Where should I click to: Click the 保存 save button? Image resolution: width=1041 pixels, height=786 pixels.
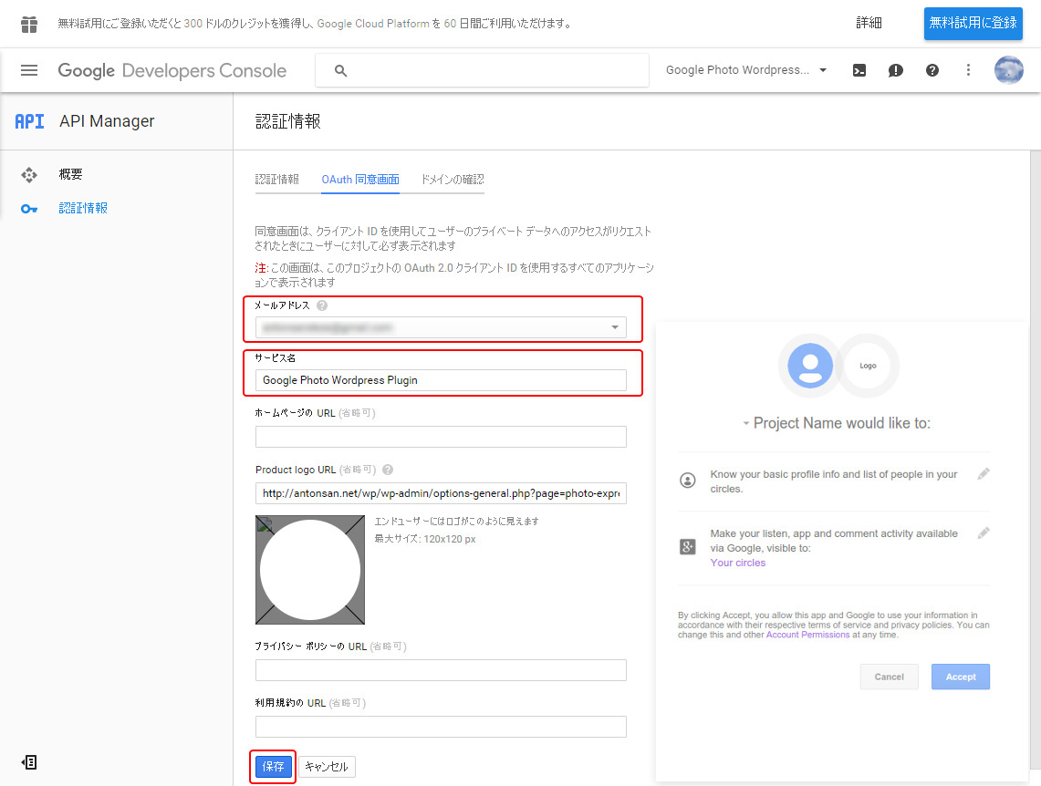tap(273, 767)
